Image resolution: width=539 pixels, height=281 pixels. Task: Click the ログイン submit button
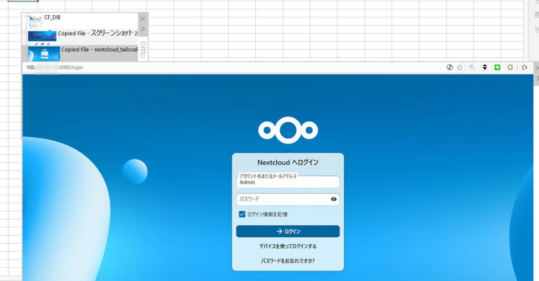click(288, 231)
